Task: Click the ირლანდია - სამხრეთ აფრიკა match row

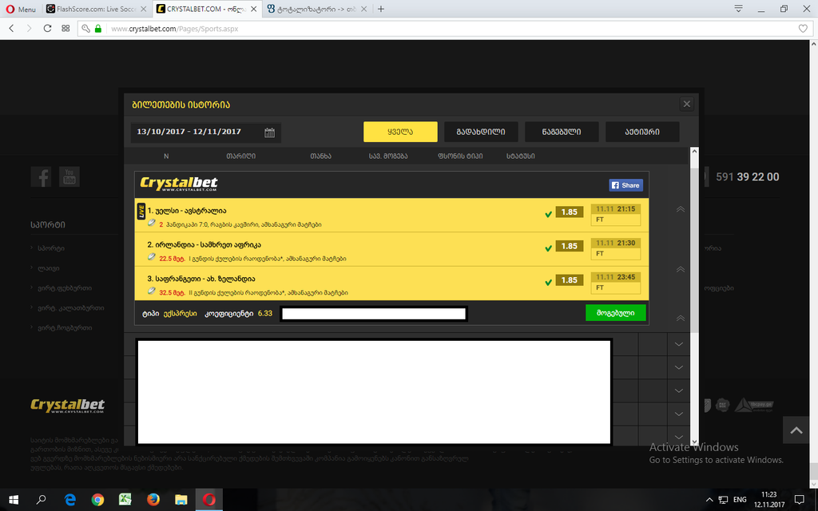Action: [391, 249]
